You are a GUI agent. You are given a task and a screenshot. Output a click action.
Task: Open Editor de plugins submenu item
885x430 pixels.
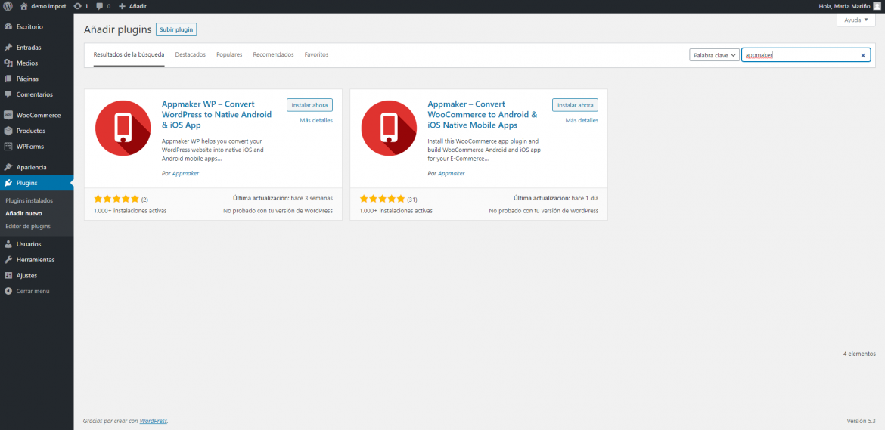click(28, 227)
